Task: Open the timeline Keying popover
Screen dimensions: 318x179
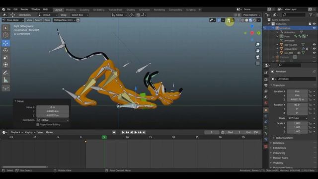Action: [x=30, y=132]
